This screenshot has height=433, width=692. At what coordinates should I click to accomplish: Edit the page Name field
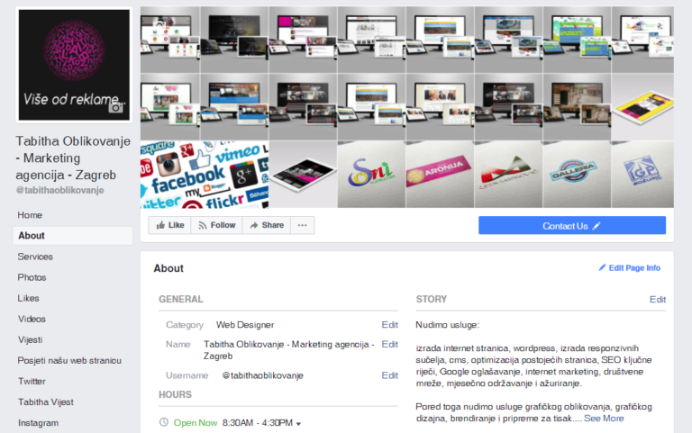pos(389,344)
